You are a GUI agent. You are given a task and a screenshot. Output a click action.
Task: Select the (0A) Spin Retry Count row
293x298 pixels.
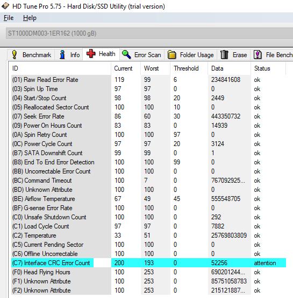[149, 135]
